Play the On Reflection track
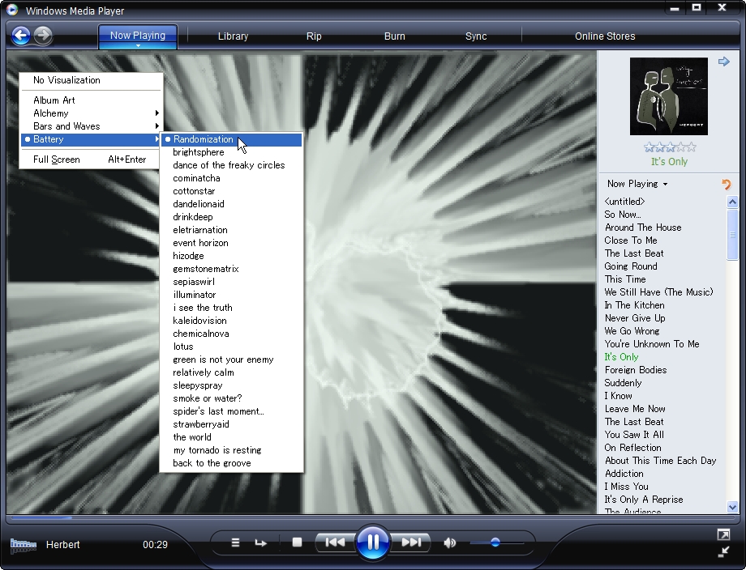The height and width of the screenshot is (570, 746). click(632, 448)
